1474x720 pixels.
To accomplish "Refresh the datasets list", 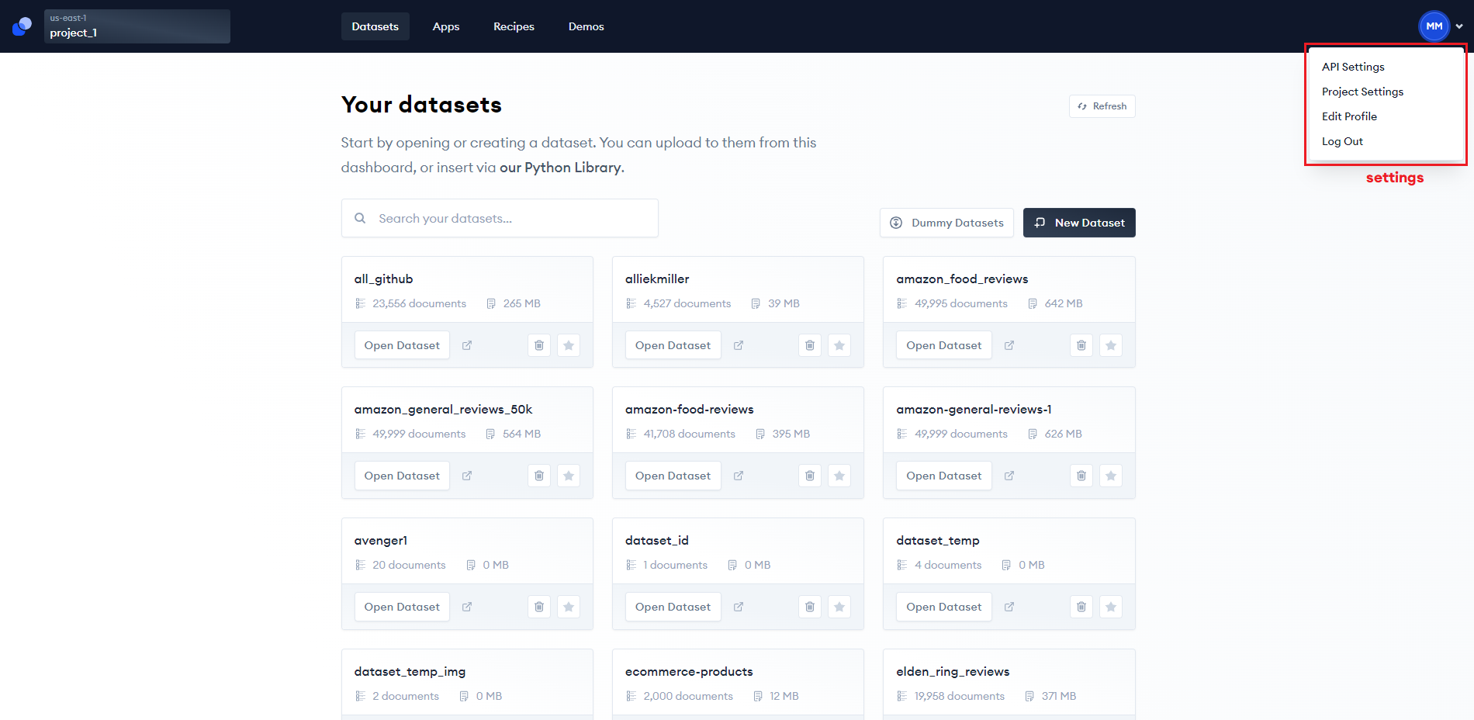I will click(1102, 106).
